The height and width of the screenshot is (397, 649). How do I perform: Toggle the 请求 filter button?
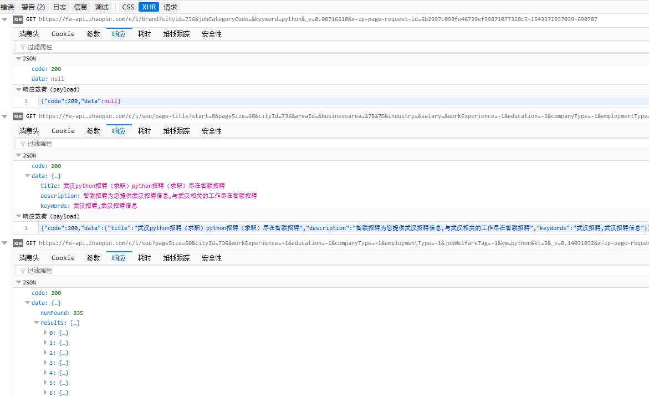171,7
